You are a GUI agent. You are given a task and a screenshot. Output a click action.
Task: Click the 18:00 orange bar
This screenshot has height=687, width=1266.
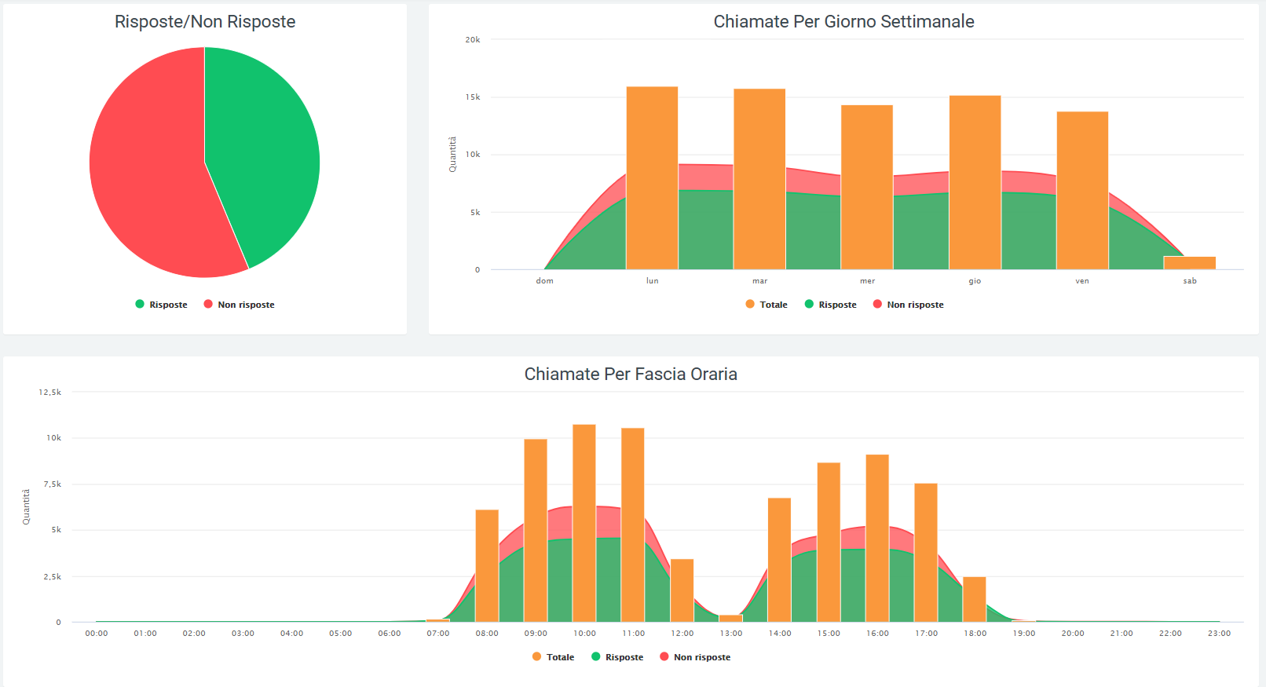point(975,600)
